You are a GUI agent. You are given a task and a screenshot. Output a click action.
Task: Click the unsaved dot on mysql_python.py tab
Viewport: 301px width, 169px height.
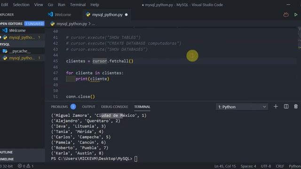[127, 15]
